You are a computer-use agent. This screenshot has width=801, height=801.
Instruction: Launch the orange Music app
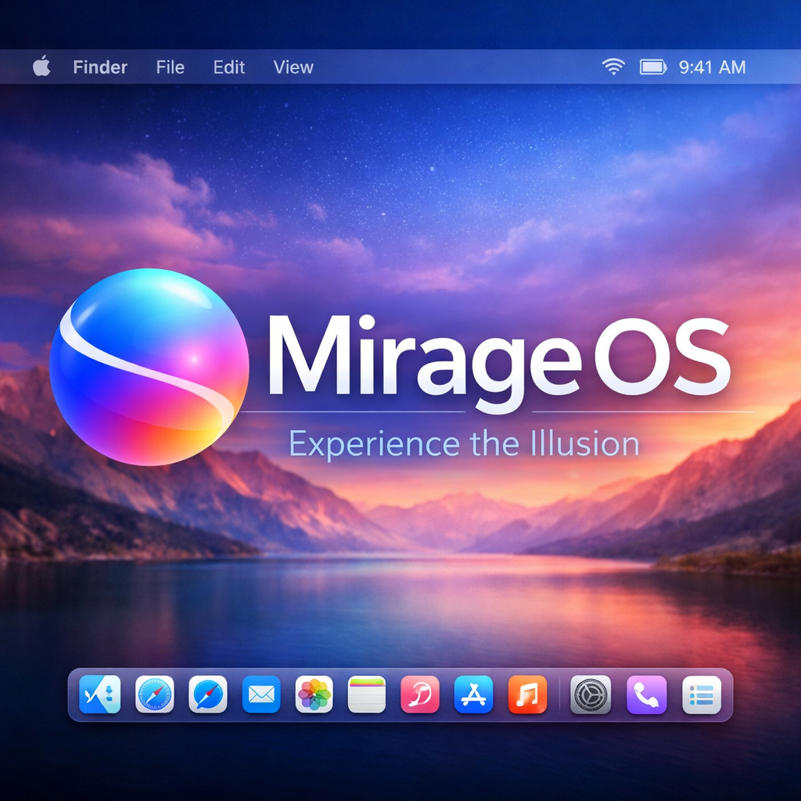527,694
